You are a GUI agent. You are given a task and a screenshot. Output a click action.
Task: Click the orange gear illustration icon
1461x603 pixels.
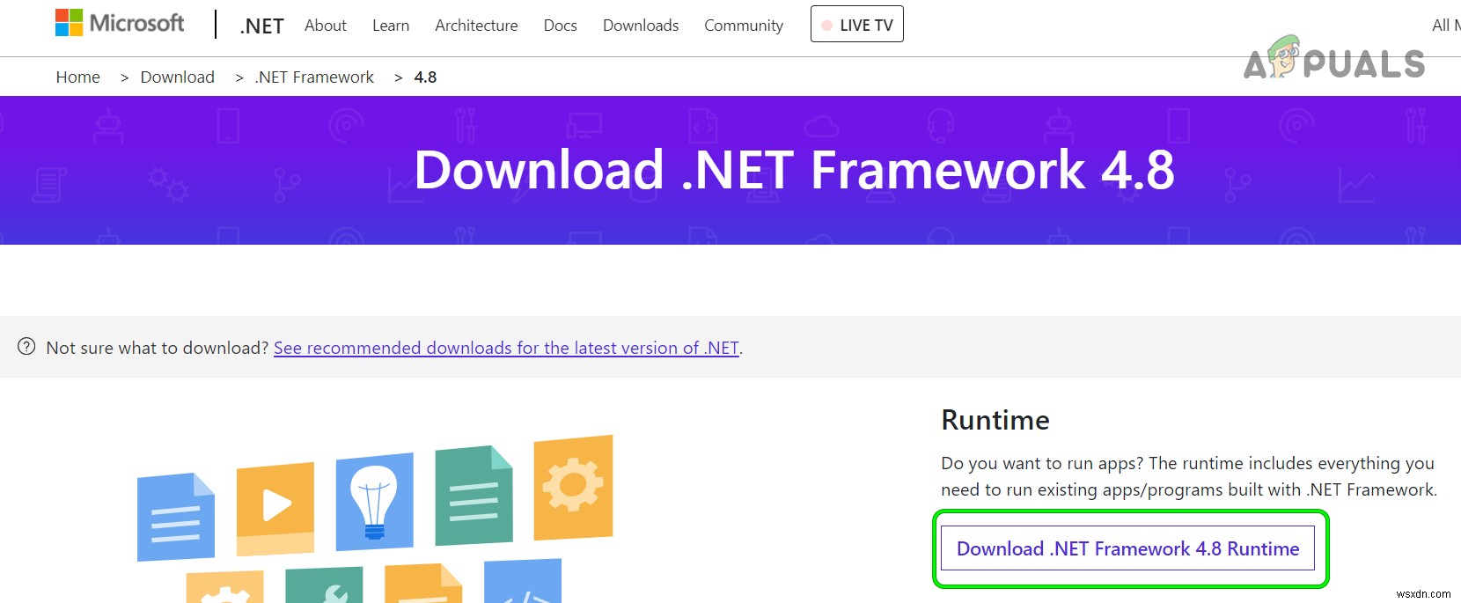(x=573, y=486)
